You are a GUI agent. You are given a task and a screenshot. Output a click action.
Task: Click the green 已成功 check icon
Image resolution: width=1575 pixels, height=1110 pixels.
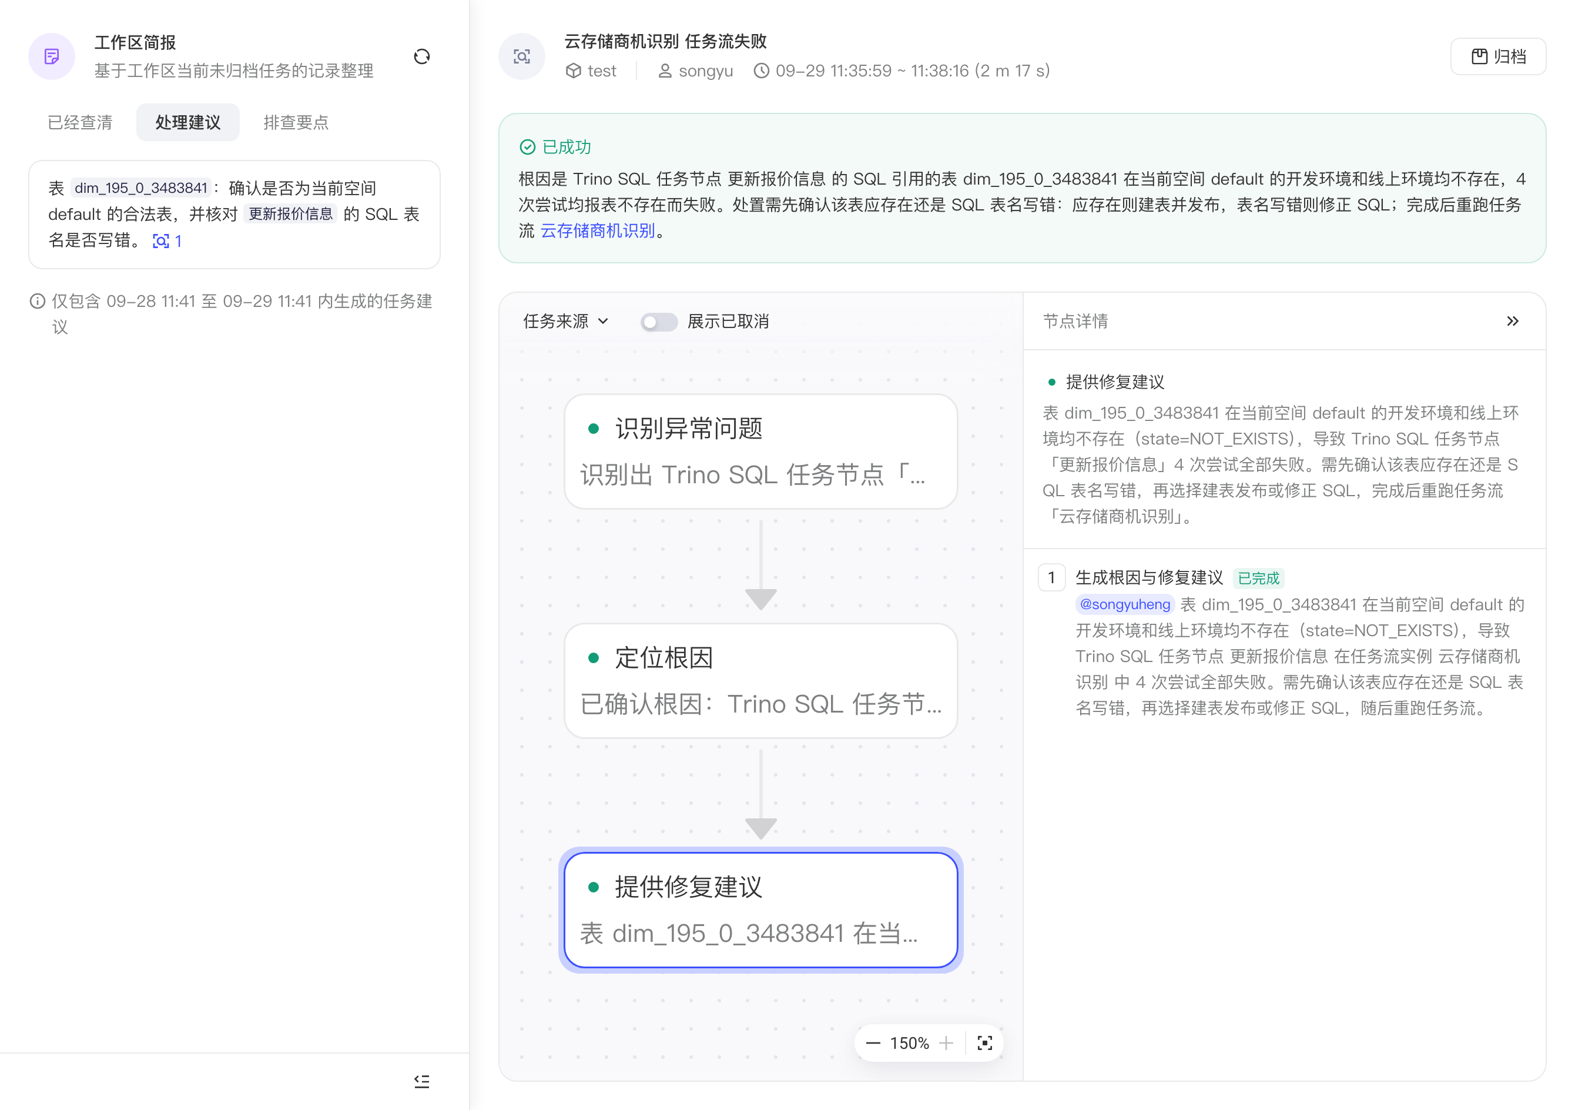tap(528, 147)
